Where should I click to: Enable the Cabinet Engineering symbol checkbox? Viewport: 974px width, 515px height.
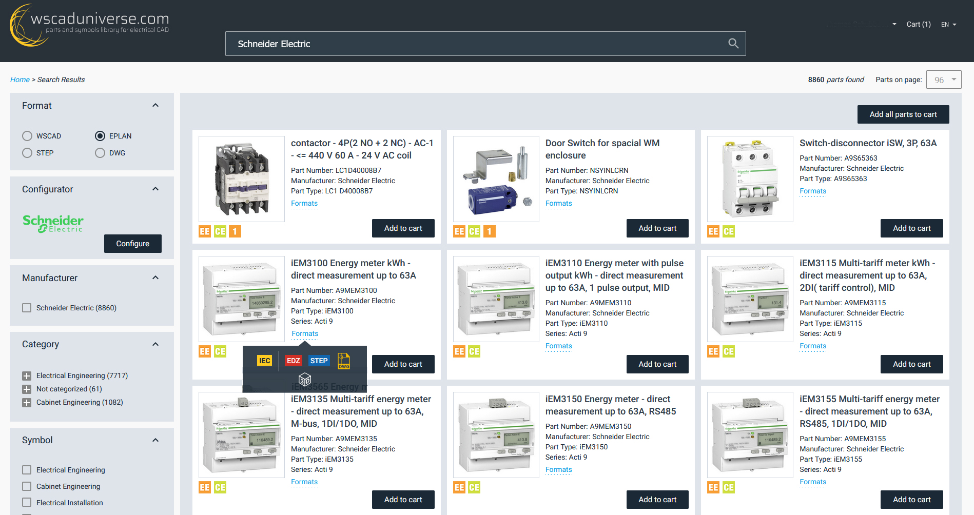pyautogui.click(x=27, y=486)
